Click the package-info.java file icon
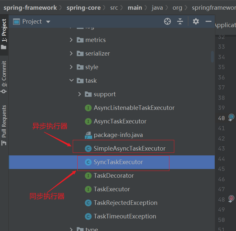This screenshot has height=231, width=236. click(x=88, y=135)
